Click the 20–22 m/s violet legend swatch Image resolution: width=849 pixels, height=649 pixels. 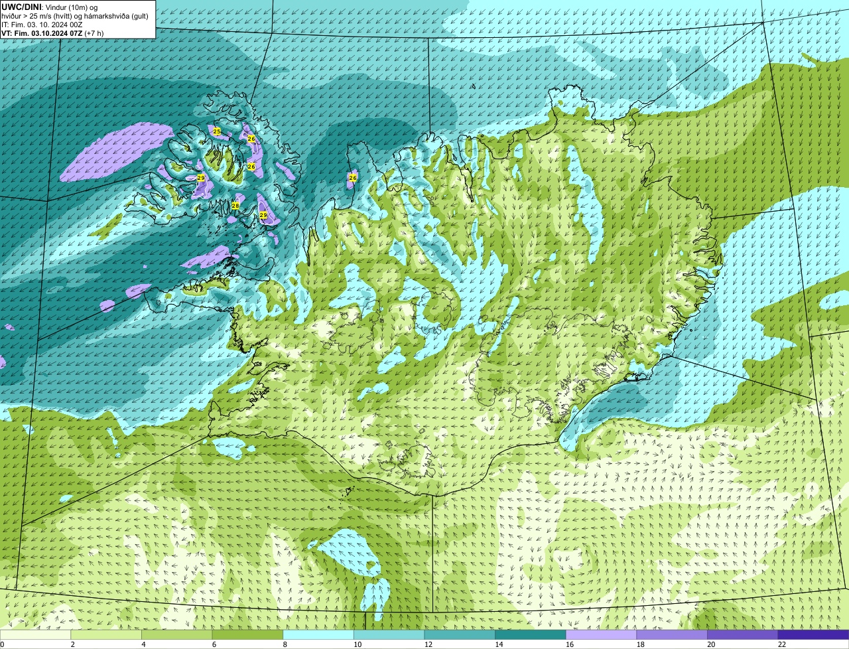[x=742, y=634]
